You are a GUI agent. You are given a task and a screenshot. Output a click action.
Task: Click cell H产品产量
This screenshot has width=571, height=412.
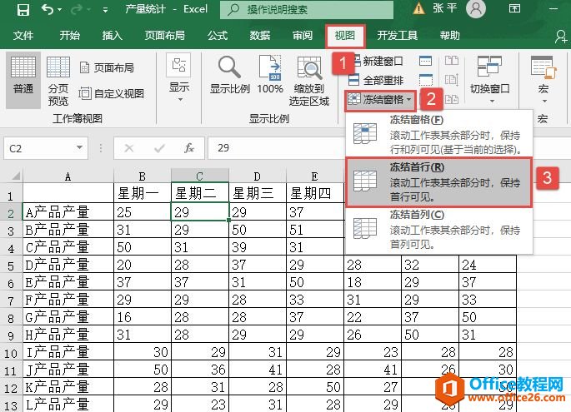pos(68,335)
